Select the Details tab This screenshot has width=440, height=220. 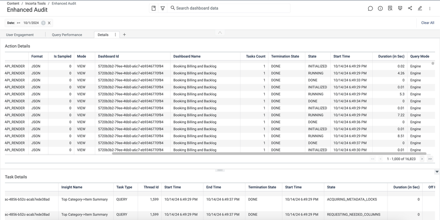(103, 35)
